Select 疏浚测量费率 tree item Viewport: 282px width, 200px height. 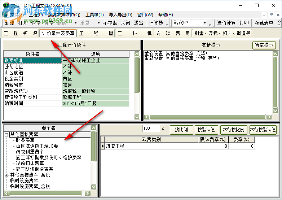(x=30, y=152)
